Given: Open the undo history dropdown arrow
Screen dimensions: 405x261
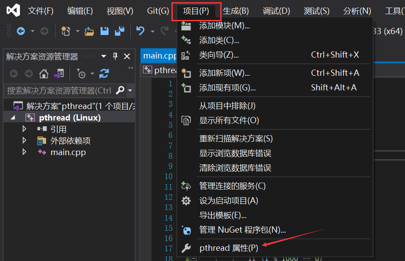Looking at the screenshot, I should click(152, 31).
